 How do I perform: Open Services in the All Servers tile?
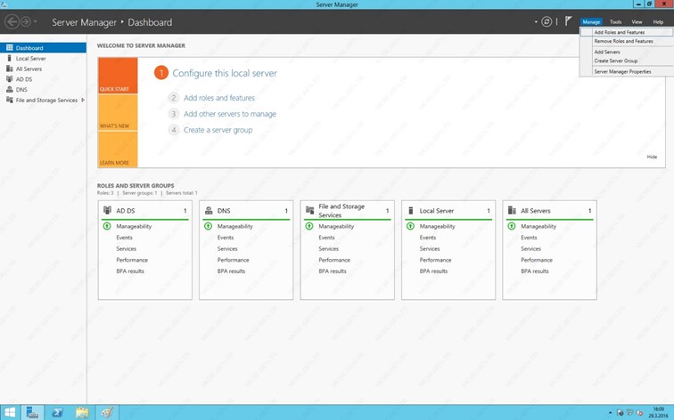tap(530, 249)
